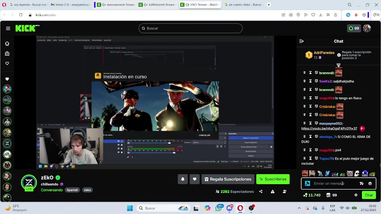This screenshot has width=381, height=214.
Task: Select the Spanish tag
Action: click(x=72, y=190)
